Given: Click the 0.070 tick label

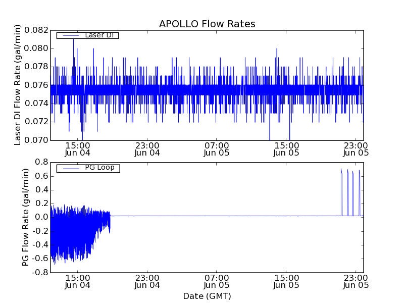Looking at the screenshot, I should click(36, 140).
